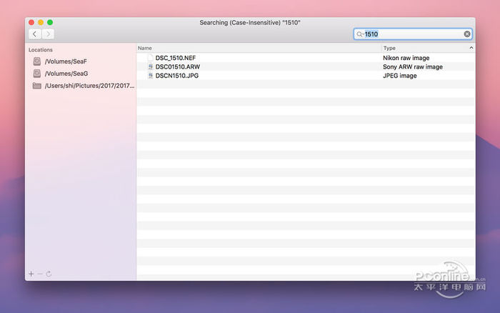This screenshot has width=500, height=313.
Task: Choose the /Volumes/SeaF location
Action: 66,61
